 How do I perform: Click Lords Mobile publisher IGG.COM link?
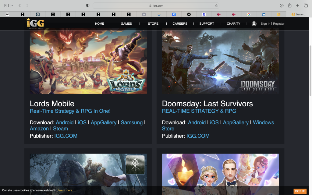[x=66, y=136]
